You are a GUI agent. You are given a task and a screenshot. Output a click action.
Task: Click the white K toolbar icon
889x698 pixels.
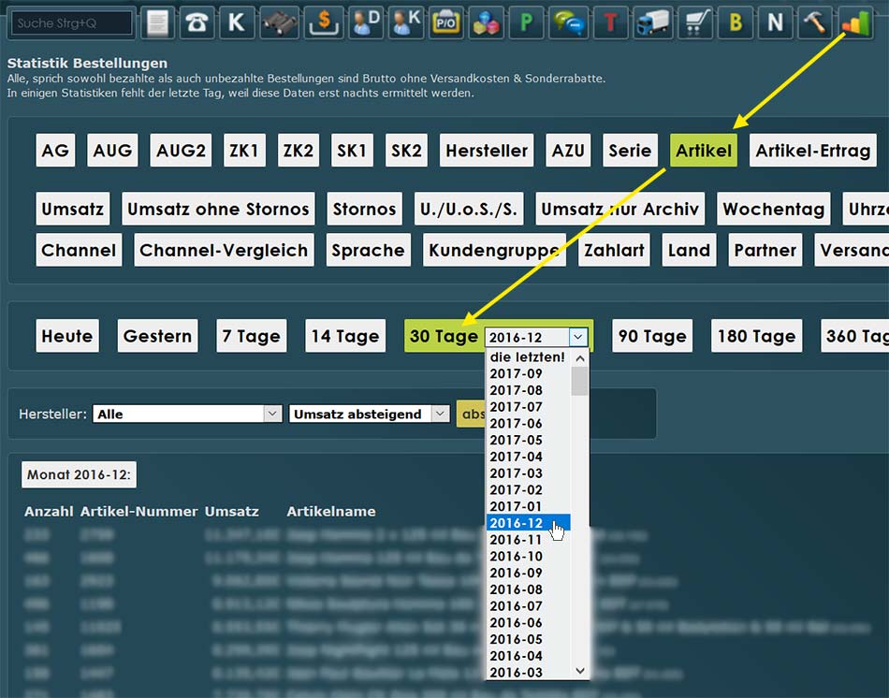click(237, 23)
